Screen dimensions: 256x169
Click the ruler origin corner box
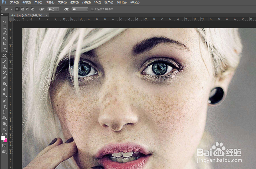(x=11, y=19)
